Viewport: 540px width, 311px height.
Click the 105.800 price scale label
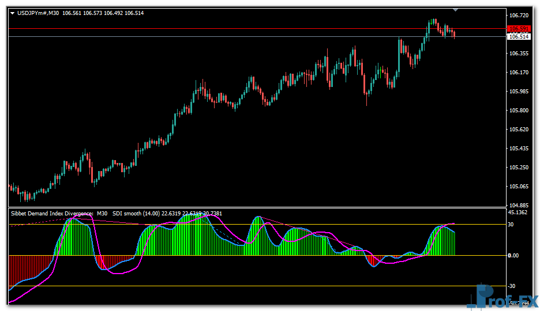519,111
